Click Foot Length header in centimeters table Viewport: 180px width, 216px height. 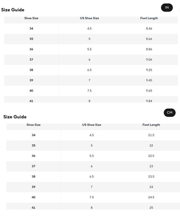[151, 125]
